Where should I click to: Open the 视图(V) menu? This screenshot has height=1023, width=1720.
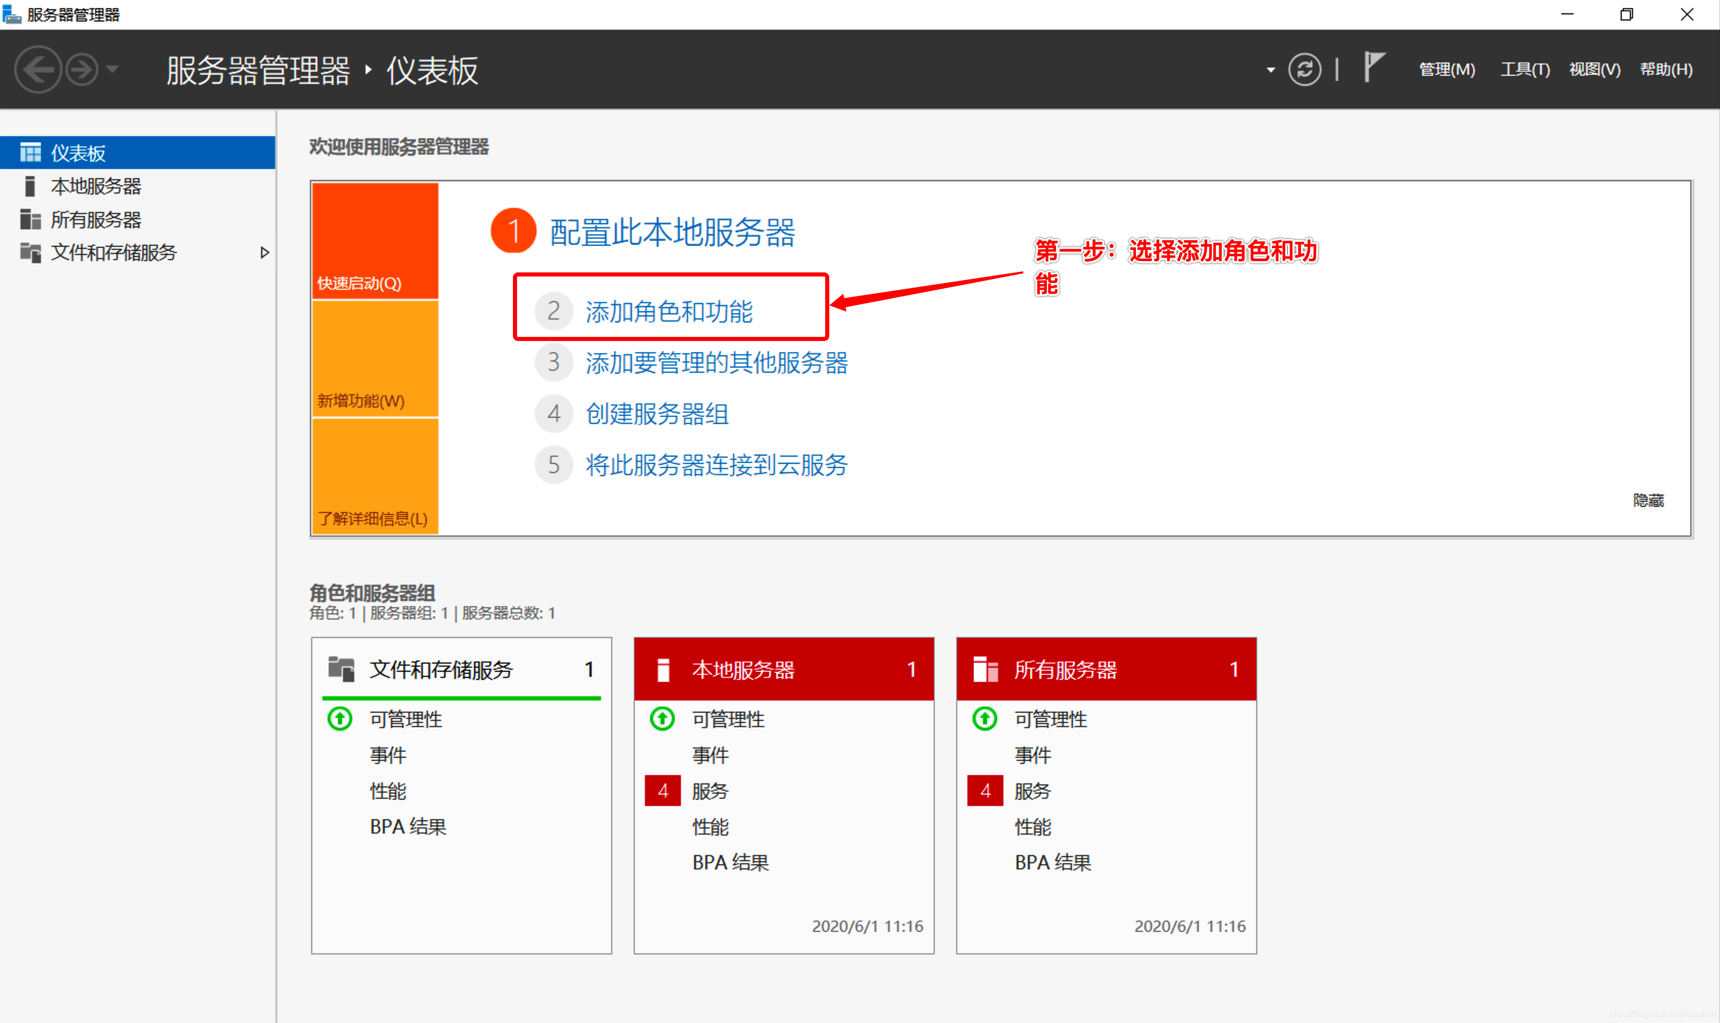[1595, 70]
